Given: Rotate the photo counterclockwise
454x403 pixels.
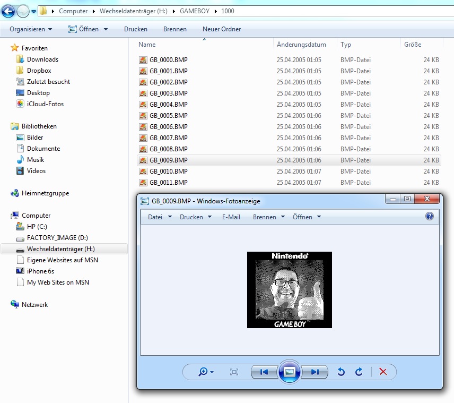Looking at the screenshot, I should (x=341, y=372).
